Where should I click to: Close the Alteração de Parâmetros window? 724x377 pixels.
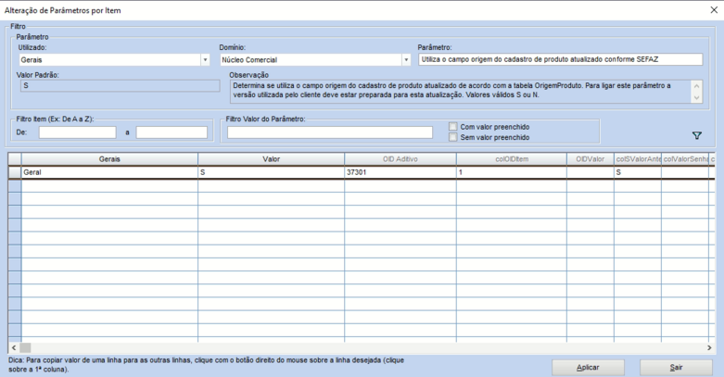coord(711,10)
